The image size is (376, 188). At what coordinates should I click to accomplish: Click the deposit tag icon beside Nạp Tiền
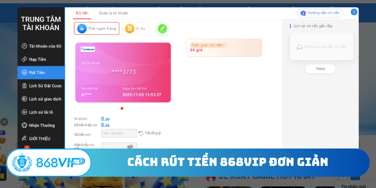pos(24,59)
